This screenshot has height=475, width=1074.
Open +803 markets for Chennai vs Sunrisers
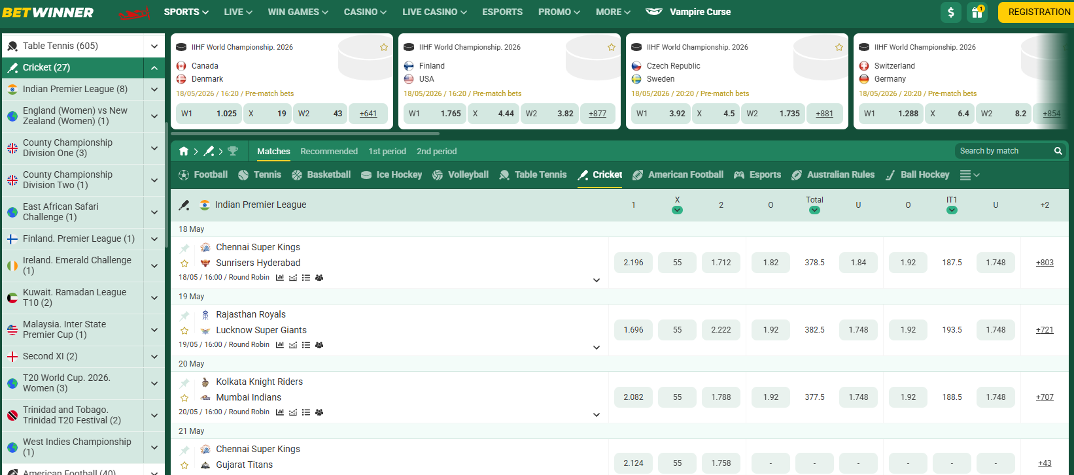pyautogui.click(x=1045, y=263)
